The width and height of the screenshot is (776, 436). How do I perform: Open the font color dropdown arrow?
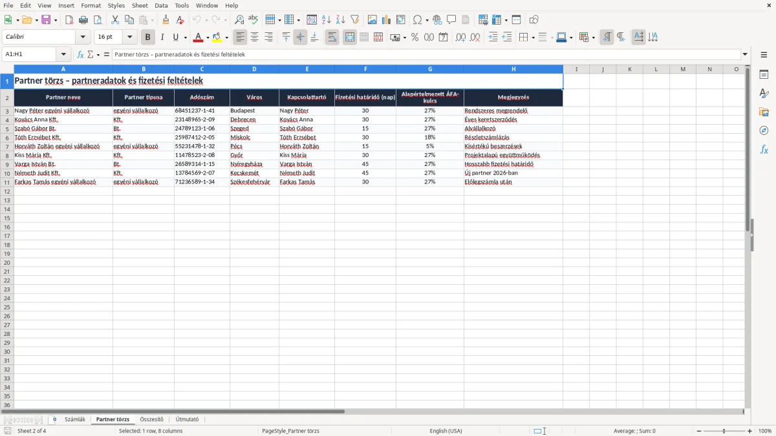pyautogui.click(x=208, y=37)
